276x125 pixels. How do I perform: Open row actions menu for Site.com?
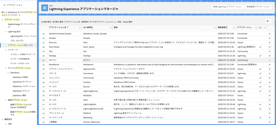click(x=270, y=43)
